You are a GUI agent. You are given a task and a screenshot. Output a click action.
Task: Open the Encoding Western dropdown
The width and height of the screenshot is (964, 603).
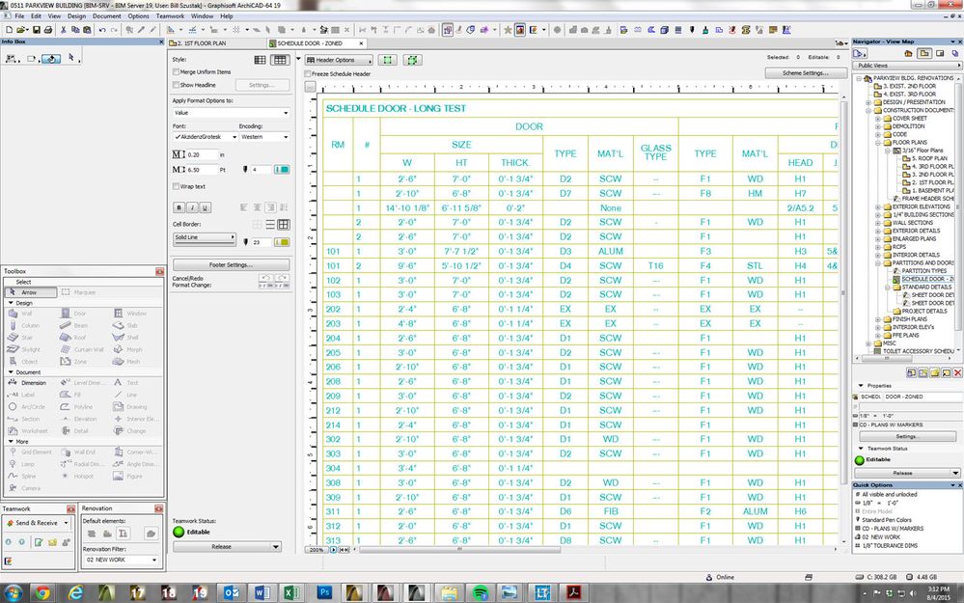click(263, 137)
